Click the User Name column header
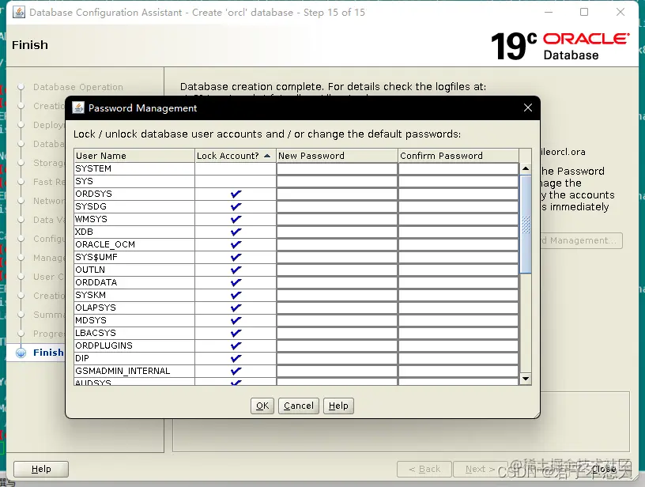645x487 pixels. click(134, 156)
